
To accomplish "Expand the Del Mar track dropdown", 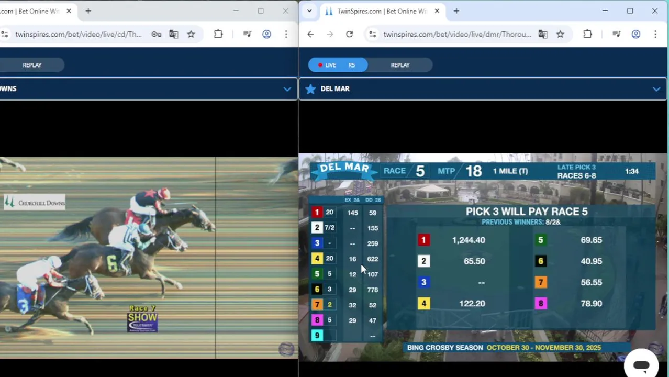I will (656, 89).
